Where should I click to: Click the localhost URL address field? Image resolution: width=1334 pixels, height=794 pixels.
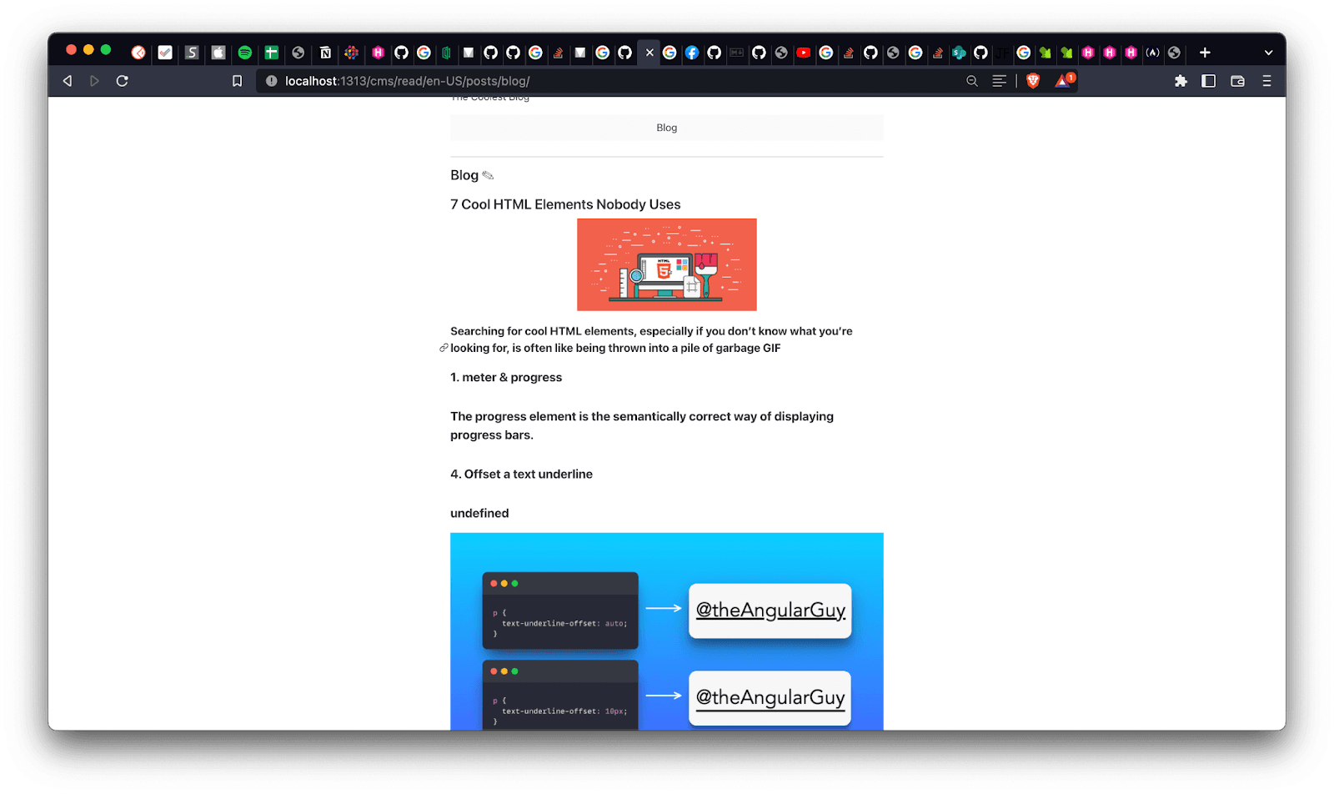pos(584,81)
